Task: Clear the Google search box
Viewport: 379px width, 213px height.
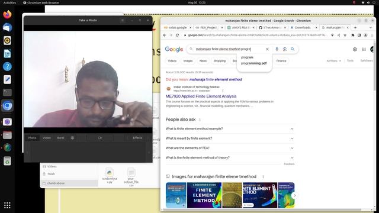Action: [x=267, y=49]
